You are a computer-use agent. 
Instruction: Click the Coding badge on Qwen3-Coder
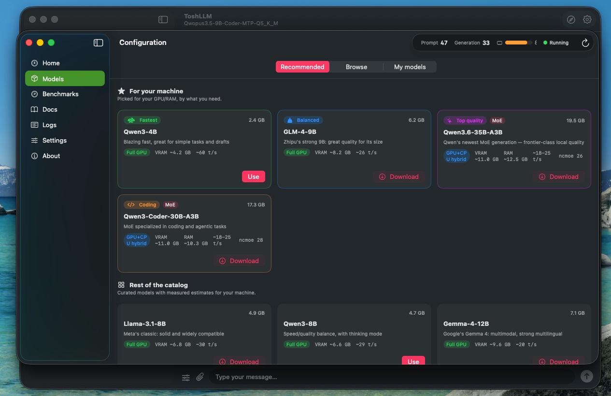coord(142,205)
